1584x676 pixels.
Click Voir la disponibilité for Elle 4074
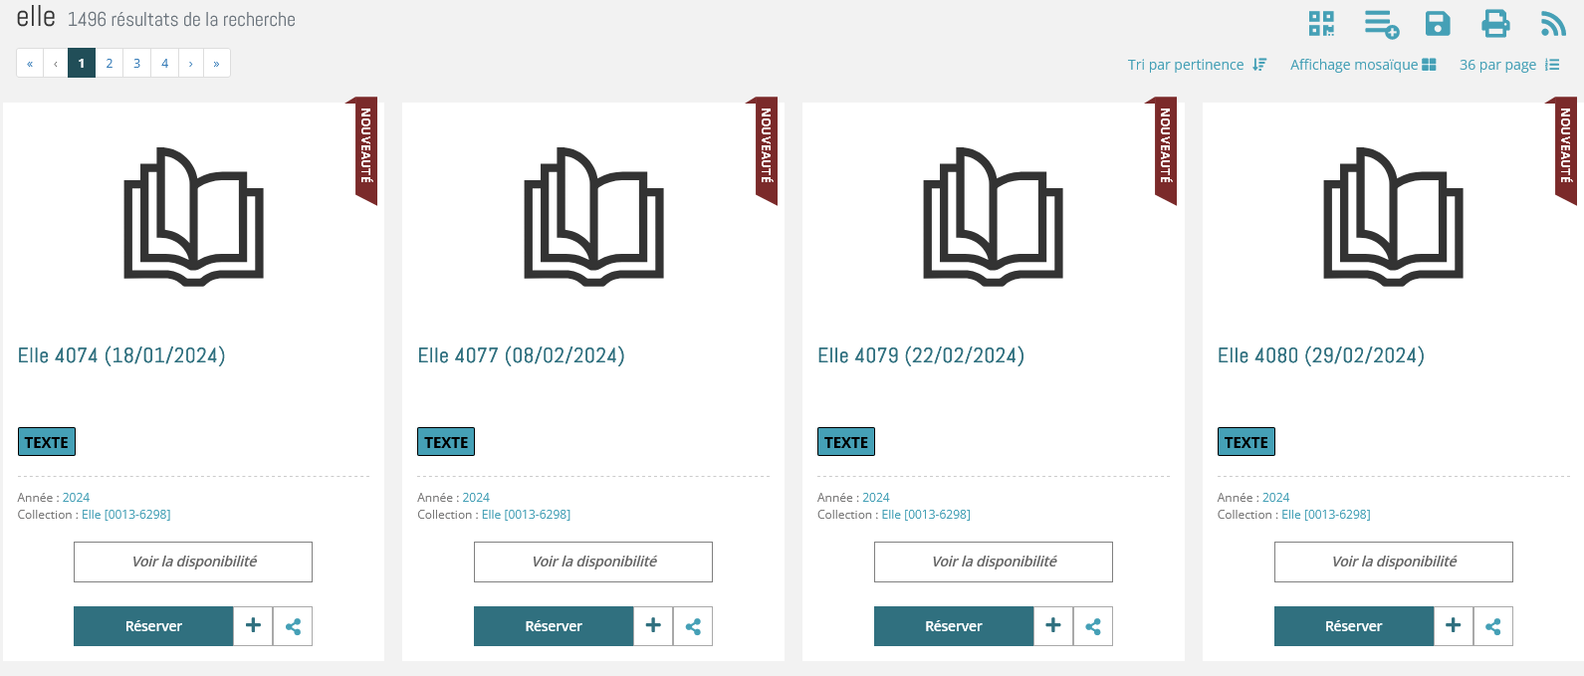pyautogui.click(x=193, y=562)
